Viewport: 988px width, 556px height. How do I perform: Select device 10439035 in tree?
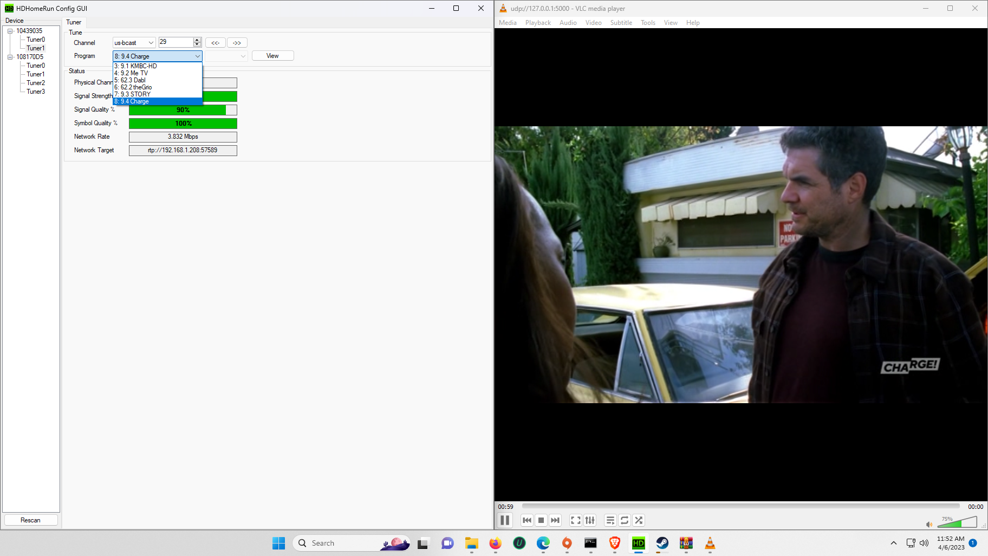29,31
